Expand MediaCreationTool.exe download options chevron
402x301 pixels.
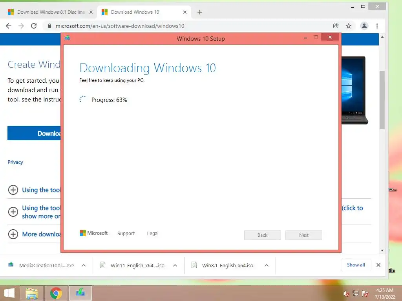(x=84, y=265)
